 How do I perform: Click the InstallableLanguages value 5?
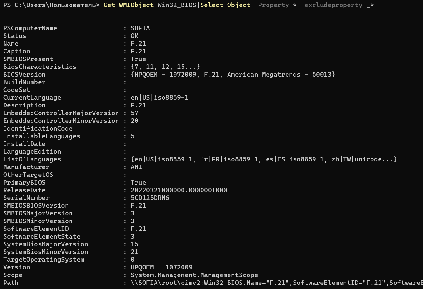pos(132,136)
